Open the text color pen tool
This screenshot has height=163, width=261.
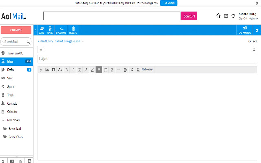(86, 70)
